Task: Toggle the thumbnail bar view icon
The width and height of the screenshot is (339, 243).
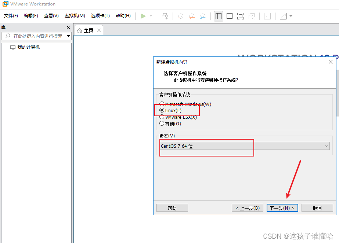Action: point(230,16)
